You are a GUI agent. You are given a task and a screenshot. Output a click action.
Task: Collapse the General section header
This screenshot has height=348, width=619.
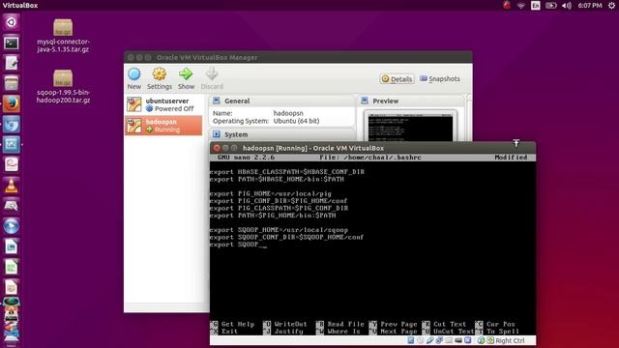pyautogui.click(x=281, y=101)
